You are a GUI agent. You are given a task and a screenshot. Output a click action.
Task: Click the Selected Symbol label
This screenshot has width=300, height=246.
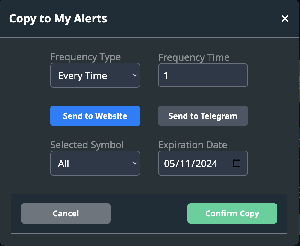tap(87, 145)
